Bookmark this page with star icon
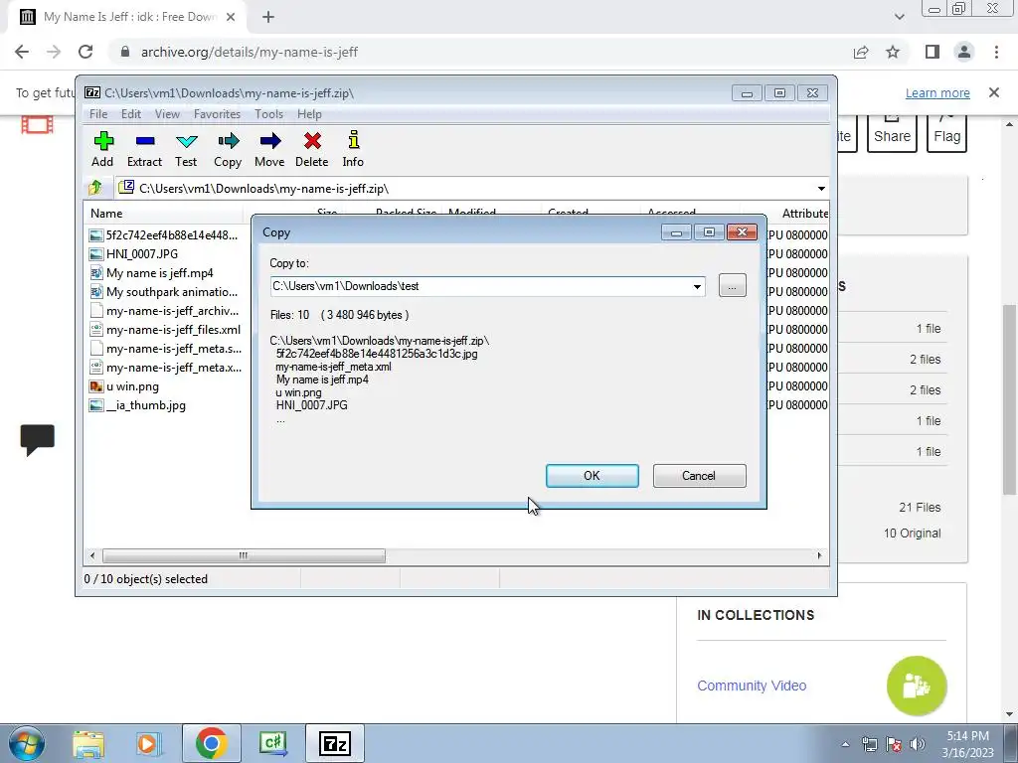Screen dimensions: 1018x763 (x=893, y=52)
